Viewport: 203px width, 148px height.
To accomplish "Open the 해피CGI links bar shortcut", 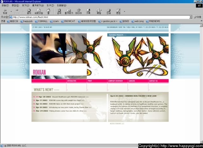I will pos(12,21).
